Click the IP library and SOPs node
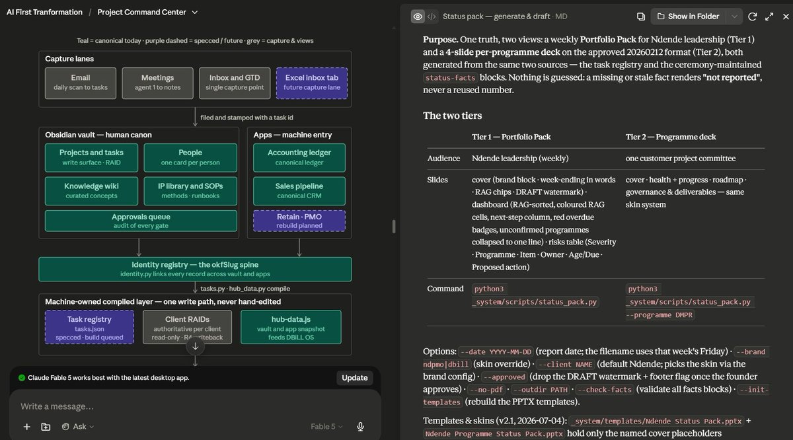The width and height of the screenshot is (793, 440). pos(190,190)
